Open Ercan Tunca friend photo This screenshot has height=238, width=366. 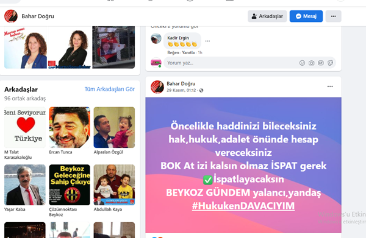(x=70, y=127)
